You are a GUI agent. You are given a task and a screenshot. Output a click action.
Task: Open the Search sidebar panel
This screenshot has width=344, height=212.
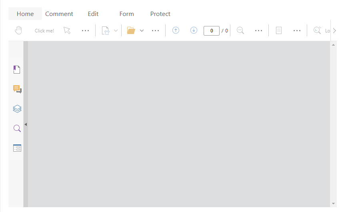pyautogui.click(x=17, y=128)
